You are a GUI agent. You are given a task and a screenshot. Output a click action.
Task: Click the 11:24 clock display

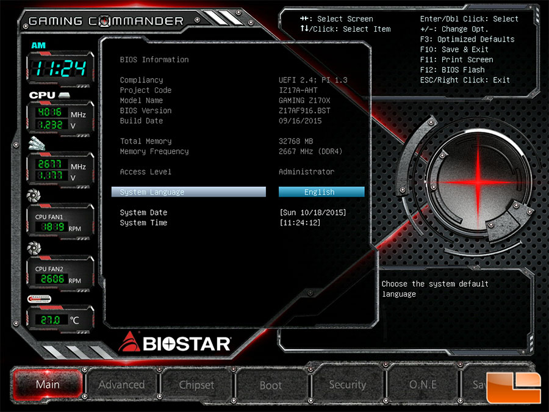pos(60,68)
